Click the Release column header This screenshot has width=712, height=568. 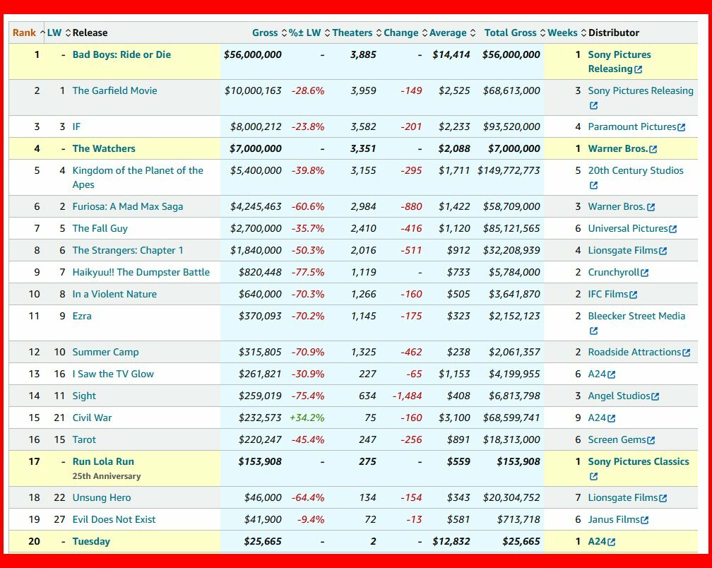pos(90,32)
